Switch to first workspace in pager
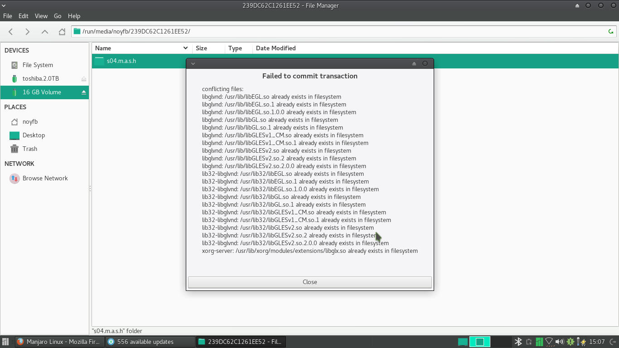The image size is (619, 348). [463, 342]
